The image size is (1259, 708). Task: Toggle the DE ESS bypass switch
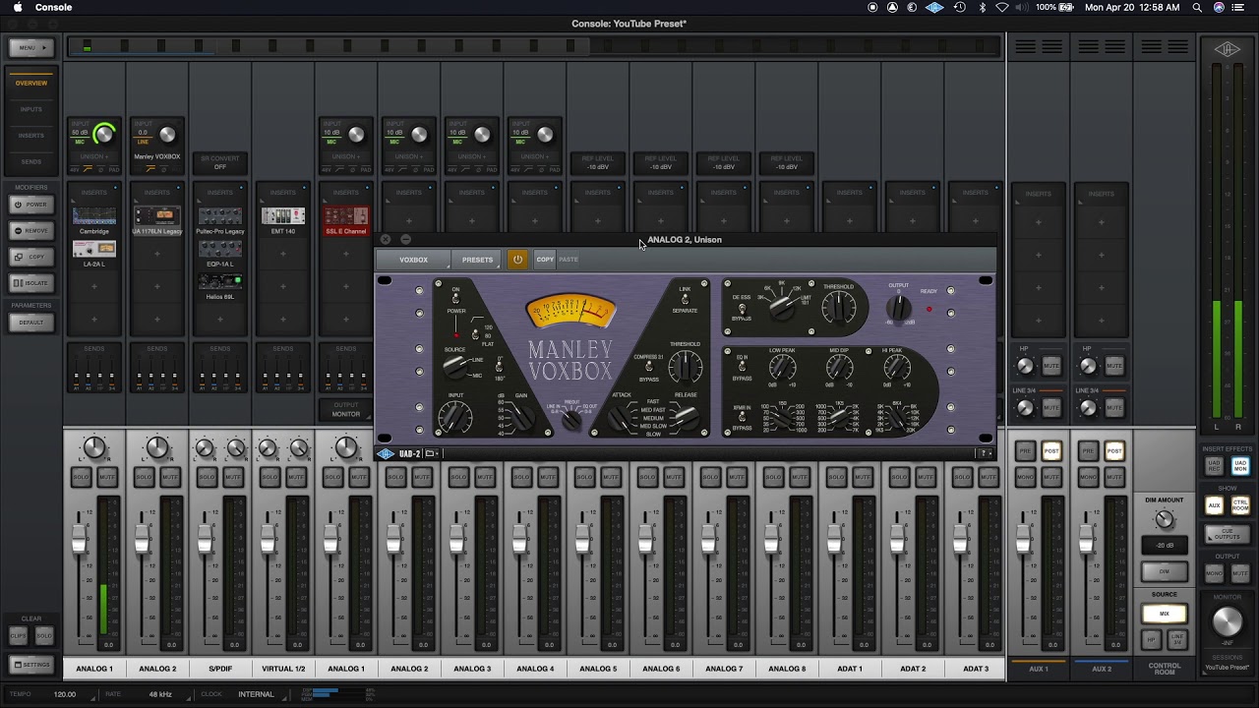pos(741,308)
